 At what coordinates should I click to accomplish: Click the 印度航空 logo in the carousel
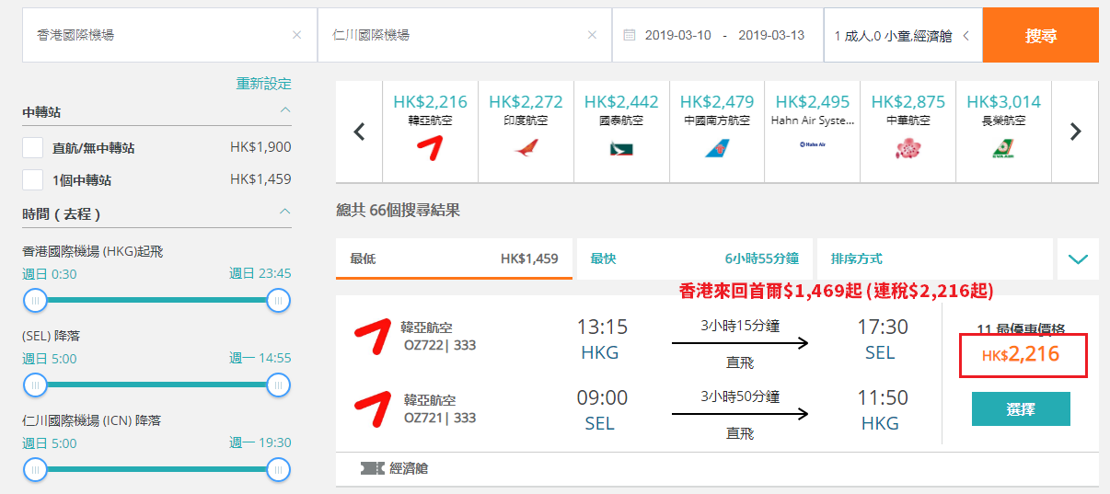pyautogui.click(x=526, y=147)
